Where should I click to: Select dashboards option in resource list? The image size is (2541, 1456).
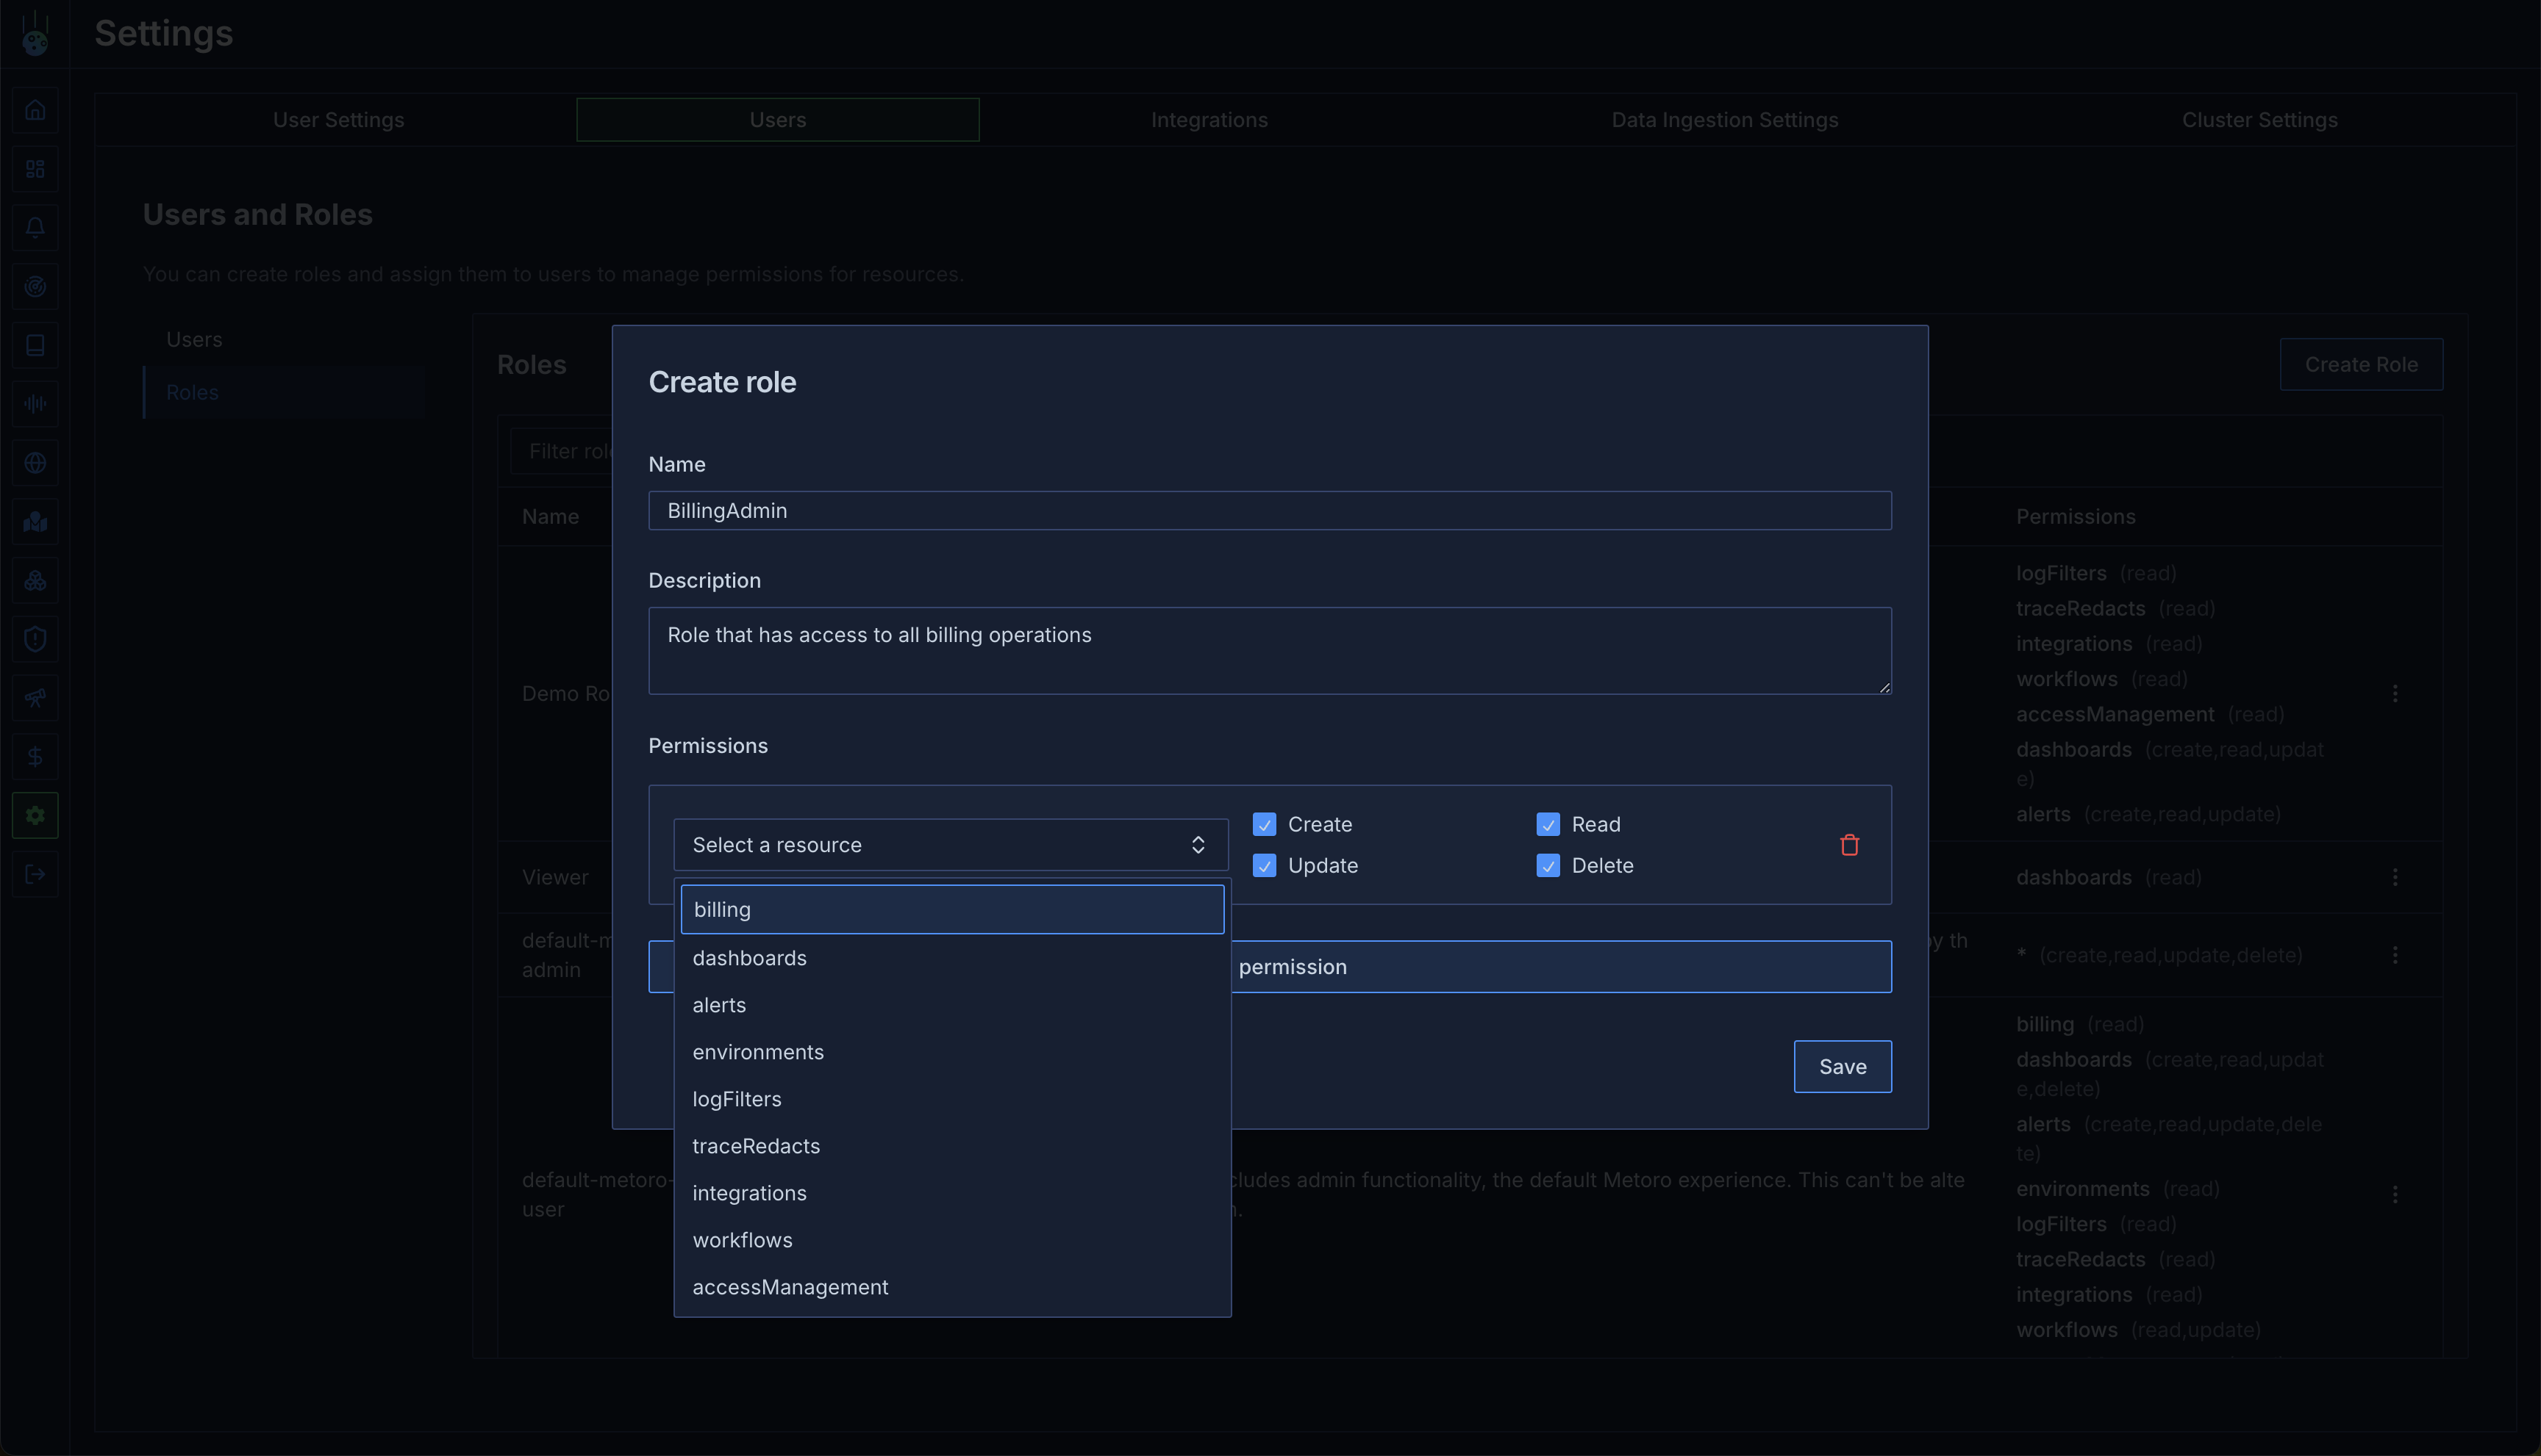pyautogui.click(x=750, y=958)
